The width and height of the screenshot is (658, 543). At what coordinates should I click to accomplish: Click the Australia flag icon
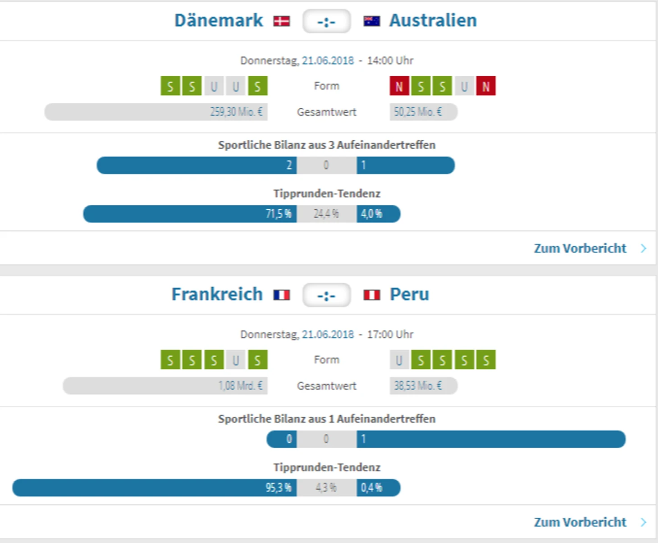pos(372,21)
